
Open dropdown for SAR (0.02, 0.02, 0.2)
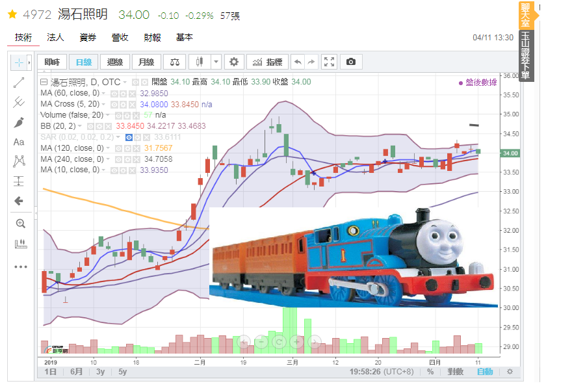(x=118, y=137)
